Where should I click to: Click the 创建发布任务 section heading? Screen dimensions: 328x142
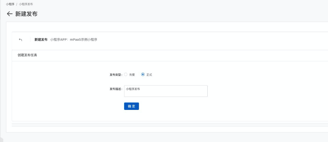(x=27, y=55)
